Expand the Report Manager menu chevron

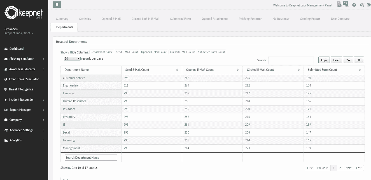[x=43, y=110]
